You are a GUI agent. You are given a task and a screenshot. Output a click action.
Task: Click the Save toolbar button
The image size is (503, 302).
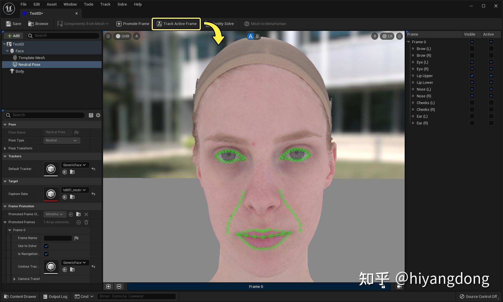tap(14, 24)
